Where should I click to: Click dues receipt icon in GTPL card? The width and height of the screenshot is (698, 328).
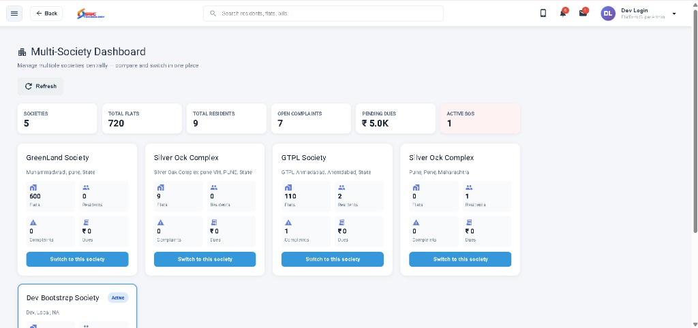pyautogui.click(x=342, y=223)
